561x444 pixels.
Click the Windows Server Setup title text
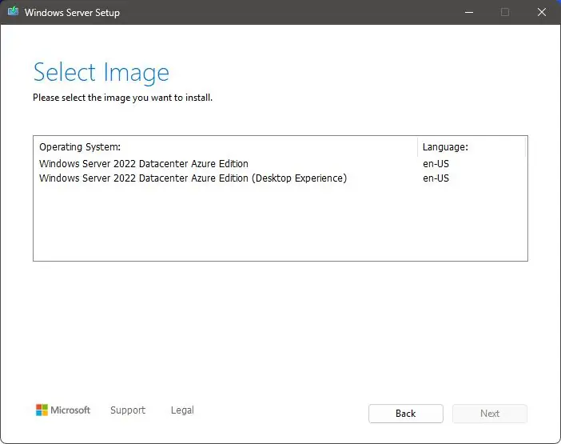(x=72, y=13)
